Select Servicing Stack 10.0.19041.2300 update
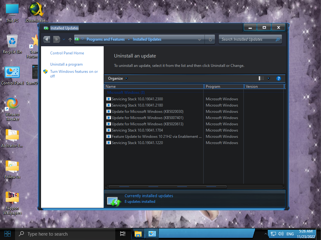Image resolution: width=321 pixels, height=240 pixels. coord(137,99)
